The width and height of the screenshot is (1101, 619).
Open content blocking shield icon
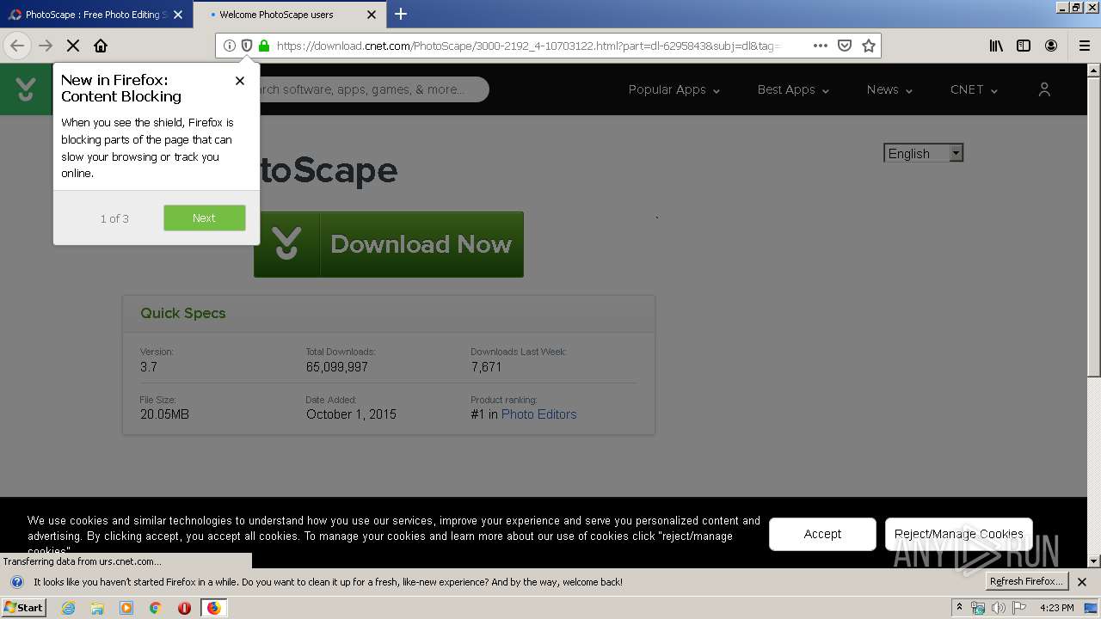pyautogui.click(x=247, y=46)
